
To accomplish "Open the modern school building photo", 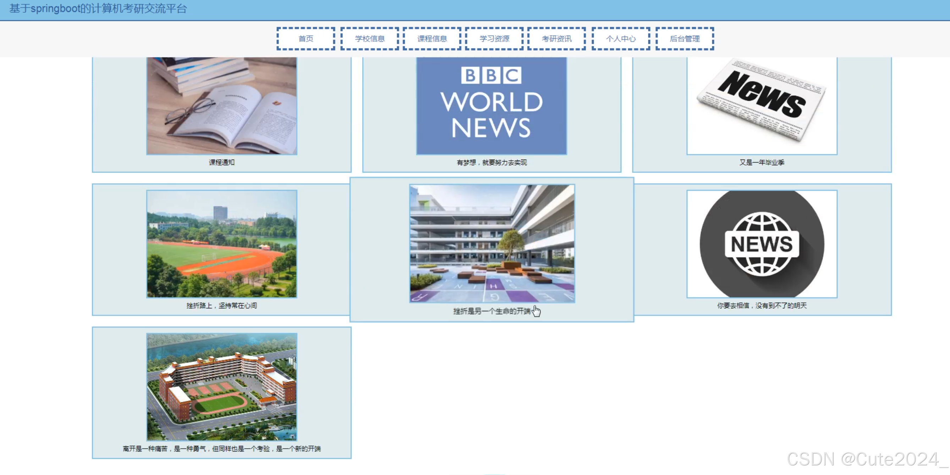I will click(492, 243).
